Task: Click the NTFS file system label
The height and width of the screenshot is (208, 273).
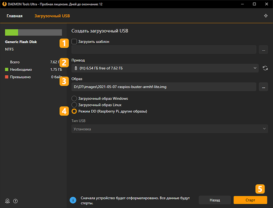Action: [9, 49]
